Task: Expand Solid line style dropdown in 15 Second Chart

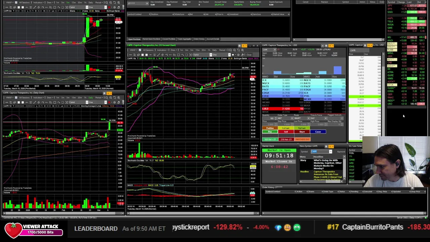Action: (211, 55)
